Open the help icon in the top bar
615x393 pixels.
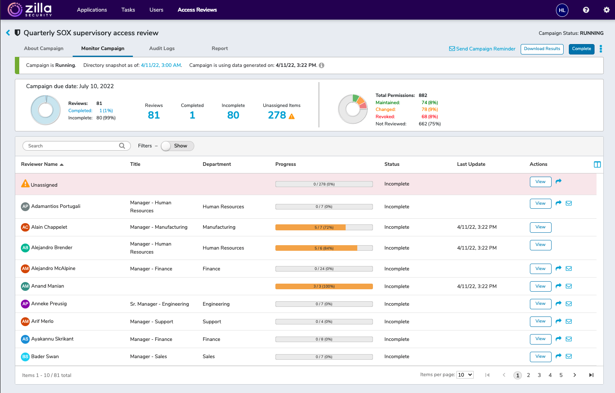point(586,10)
